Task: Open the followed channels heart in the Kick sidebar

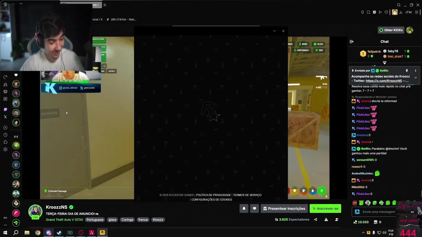Action: pyautogui.click(x=16, y=75)
